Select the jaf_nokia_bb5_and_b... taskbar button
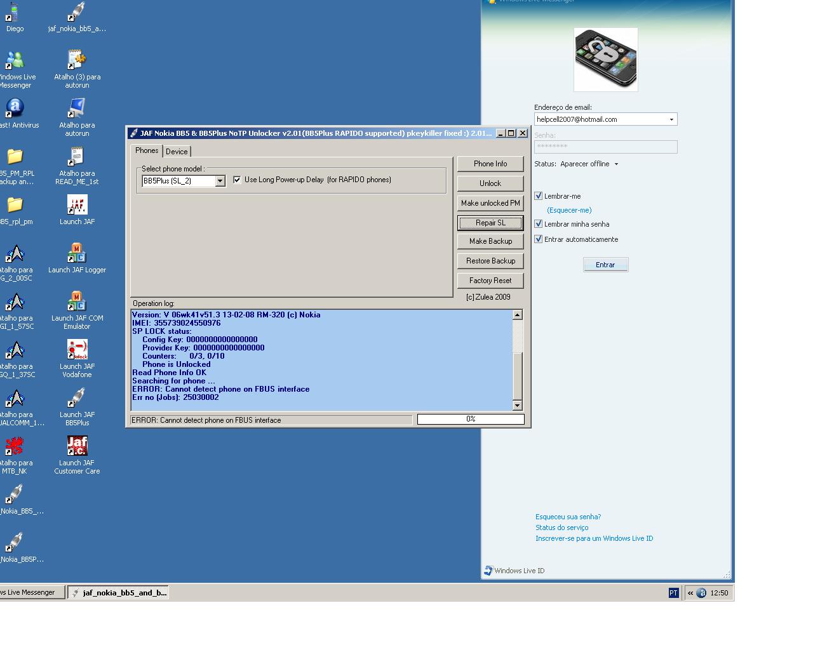The image size is (813, 650). [118, 593]
